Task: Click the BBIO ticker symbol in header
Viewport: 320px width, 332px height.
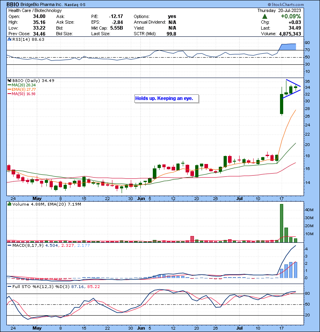Action: [x=13, y=4]
